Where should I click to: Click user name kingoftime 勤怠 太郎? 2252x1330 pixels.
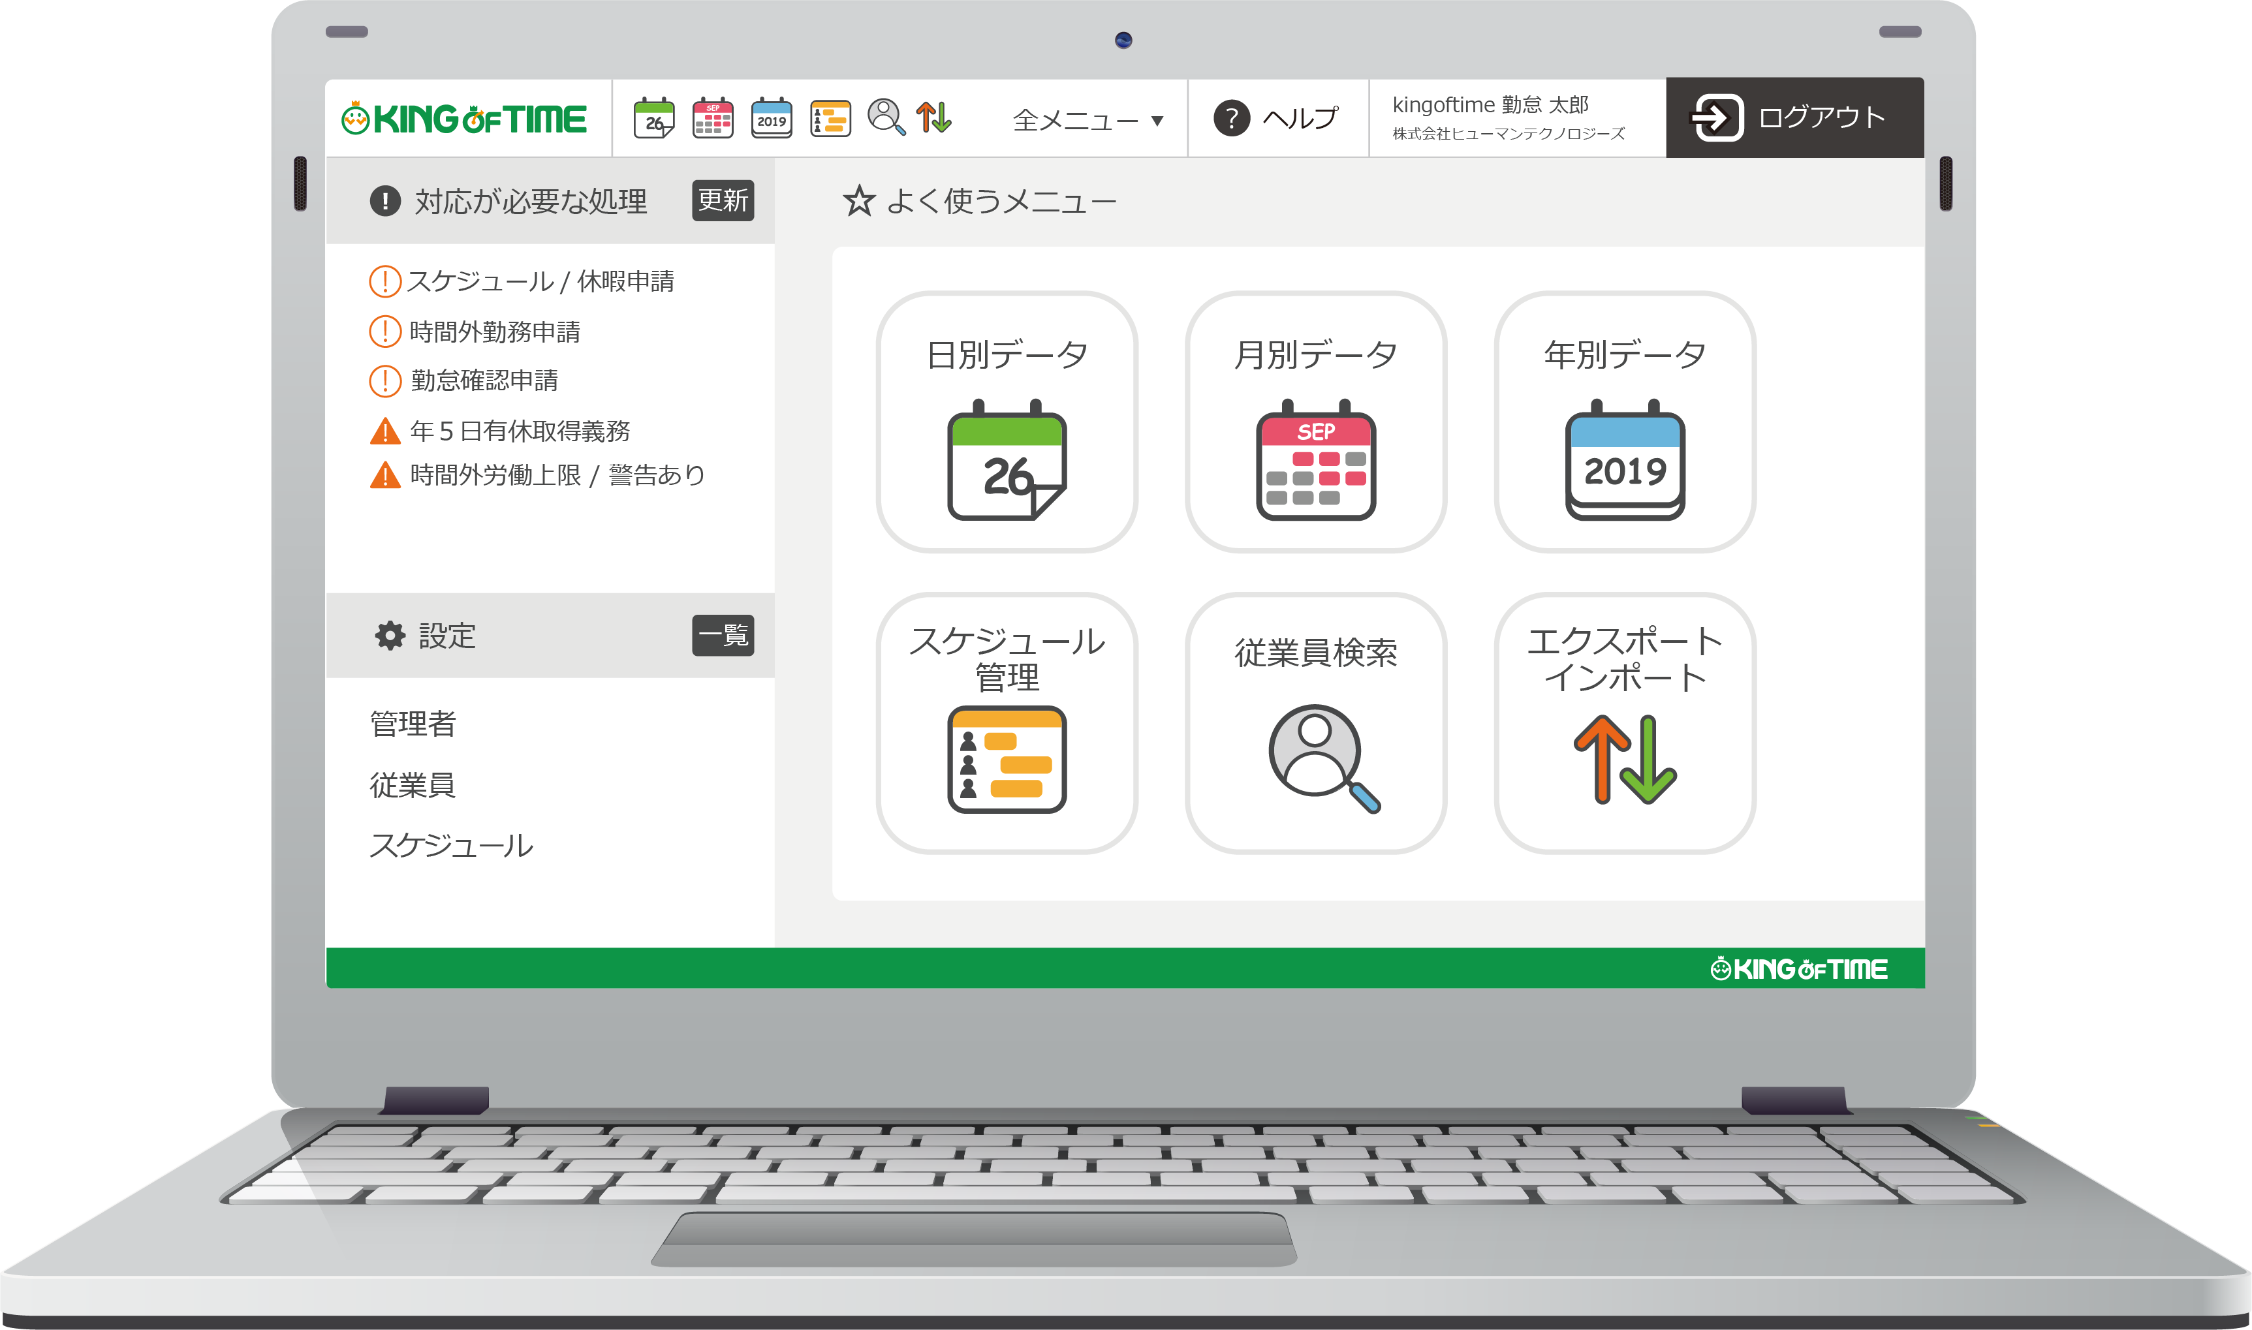tap(1490, 105)
